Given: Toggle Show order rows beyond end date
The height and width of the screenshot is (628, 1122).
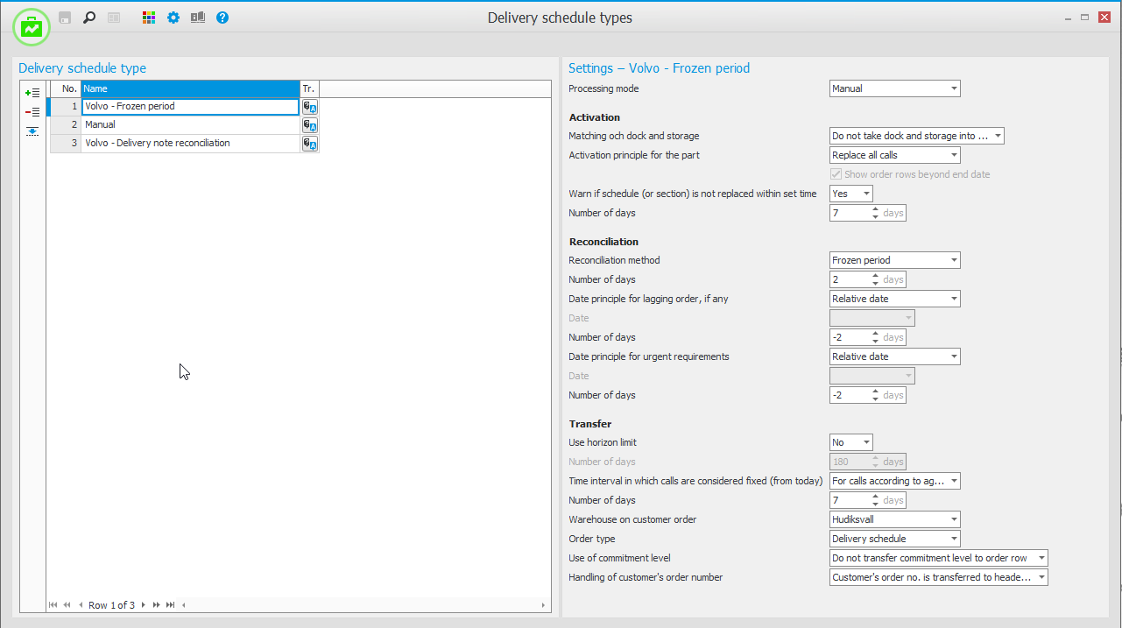Looking at the screenshot, I should 837,174.
